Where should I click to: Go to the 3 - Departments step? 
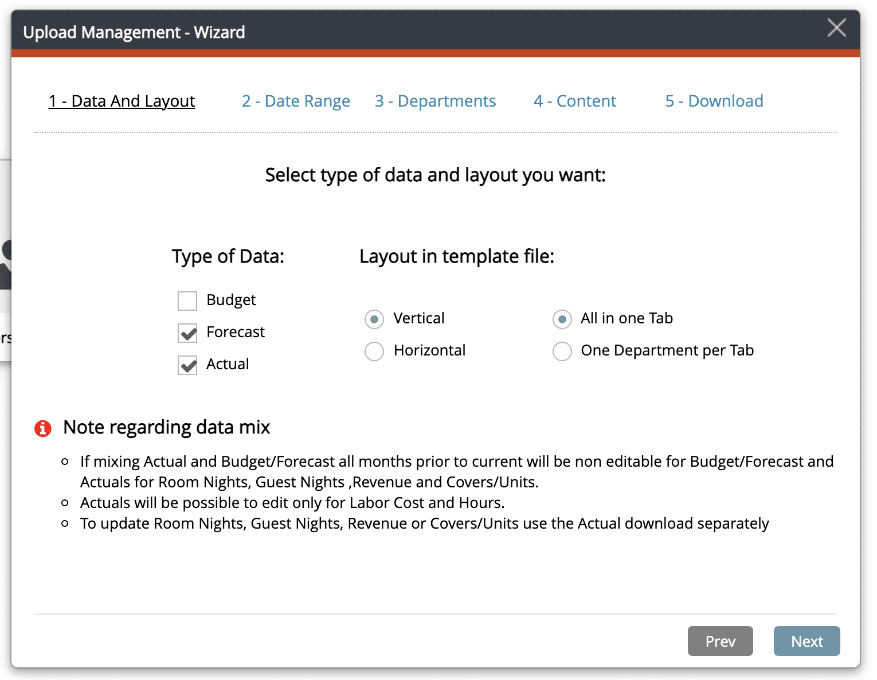(x=435, y=101)
